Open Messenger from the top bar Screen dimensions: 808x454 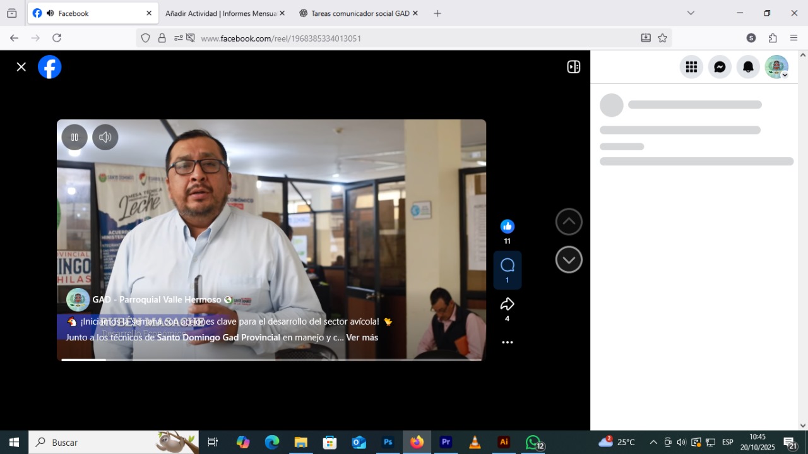[720, 67]
